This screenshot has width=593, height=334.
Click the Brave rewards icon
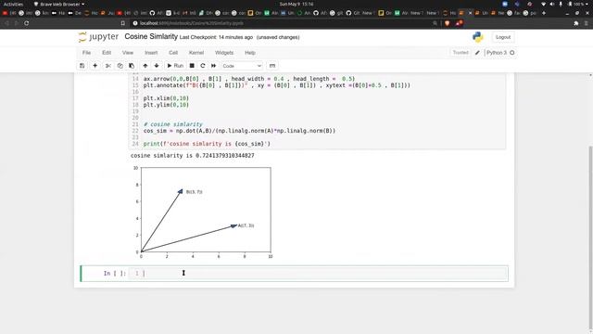pos(459,23)
